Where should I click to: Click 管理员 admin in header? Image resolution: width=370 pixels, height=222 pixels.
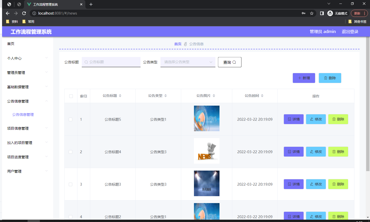coord(323,31)
